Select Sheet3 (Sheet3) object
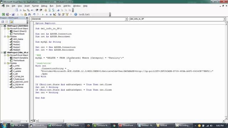Image resolution: width=228 pixels, height=128 pixels. pyautogui.click(x=20, y=31)
